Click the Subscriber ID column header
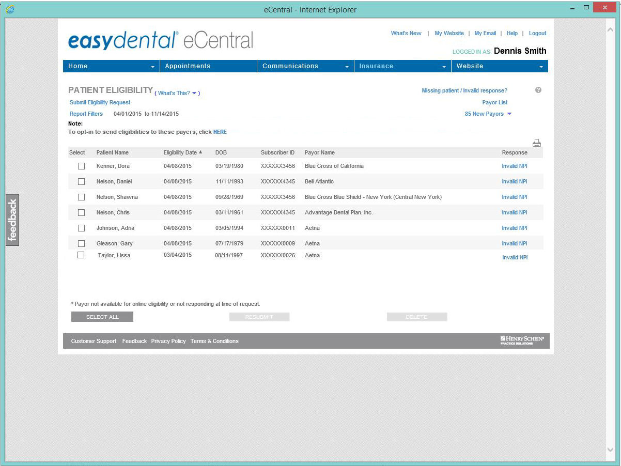This screenshot has height=466, width=621. click(x=277, y=152)
